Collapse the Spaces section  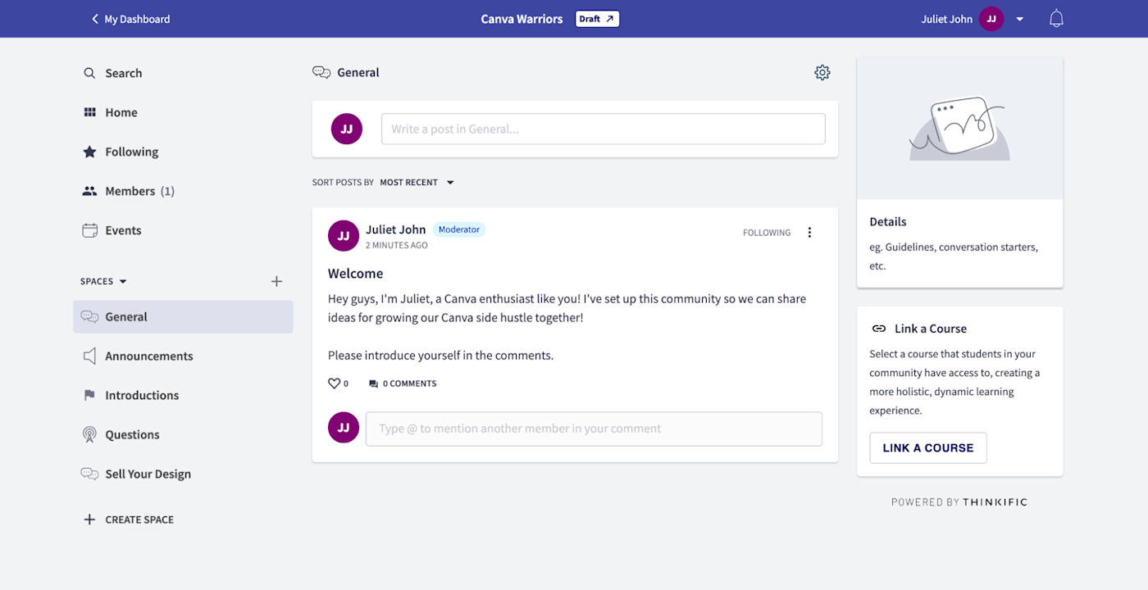103,281
